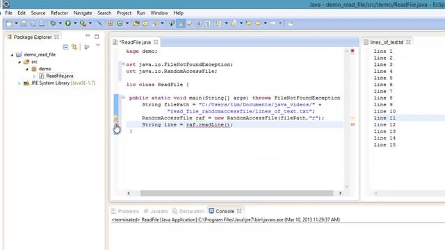Click 'line 11' in the text file
The height and width of the screenshot is (250, 445).
[385, 118]
